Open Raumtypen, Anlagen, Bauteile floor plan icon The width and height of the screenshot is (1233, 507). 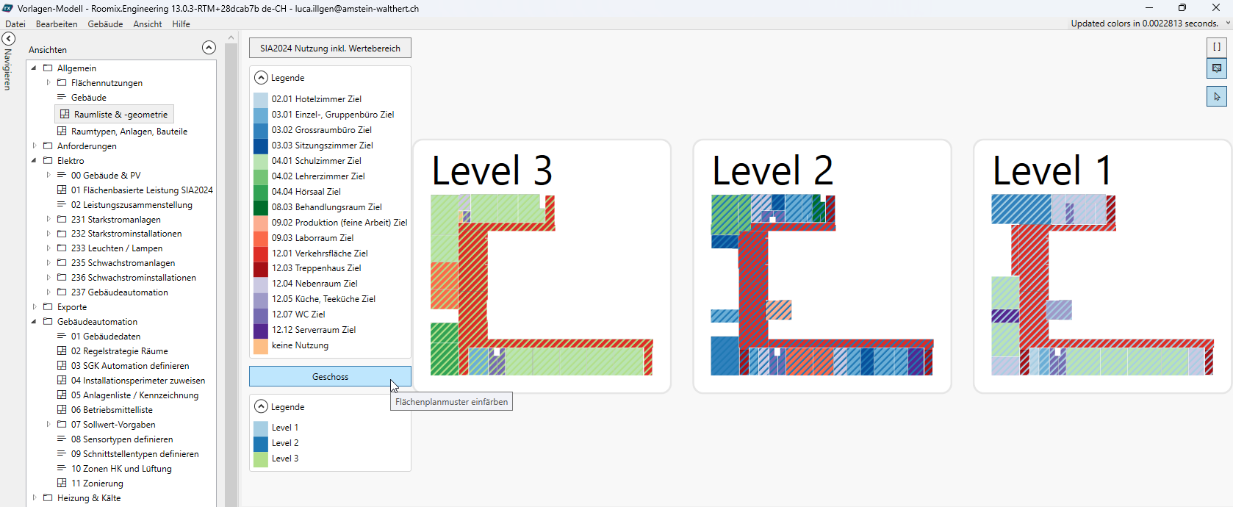click(x=62, y=132)
